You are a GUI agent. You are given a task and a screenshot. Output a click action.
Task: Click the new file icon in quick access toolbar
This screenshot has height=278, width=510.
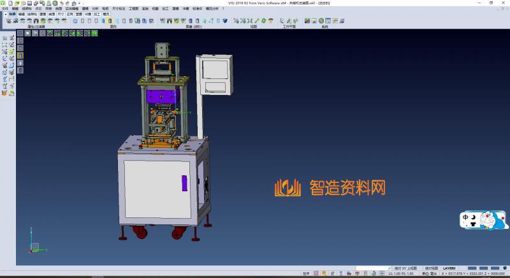coord(9,3)
